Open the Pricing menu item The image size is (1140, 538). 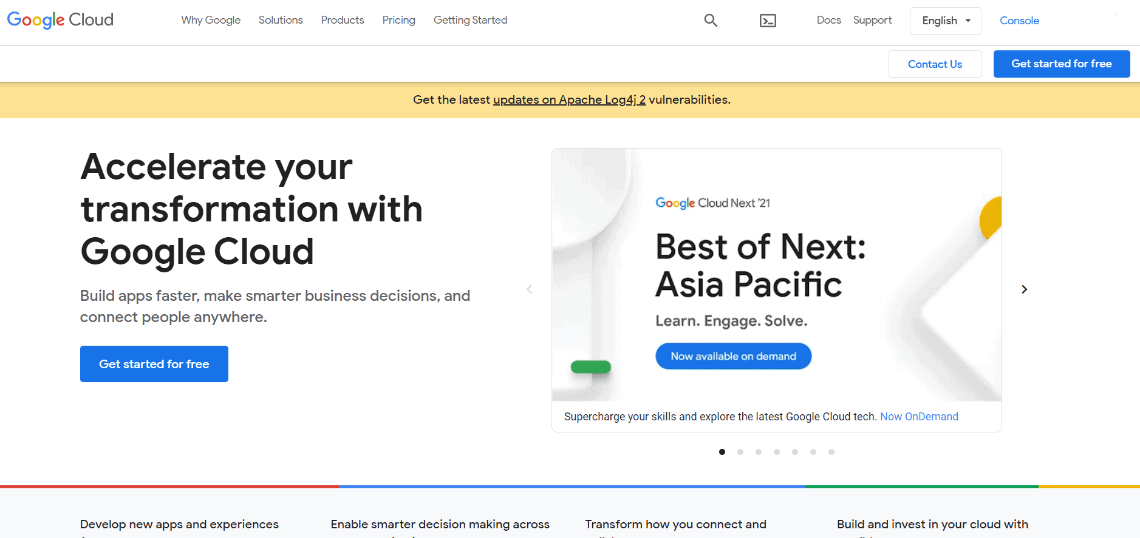tap(398, 20)
